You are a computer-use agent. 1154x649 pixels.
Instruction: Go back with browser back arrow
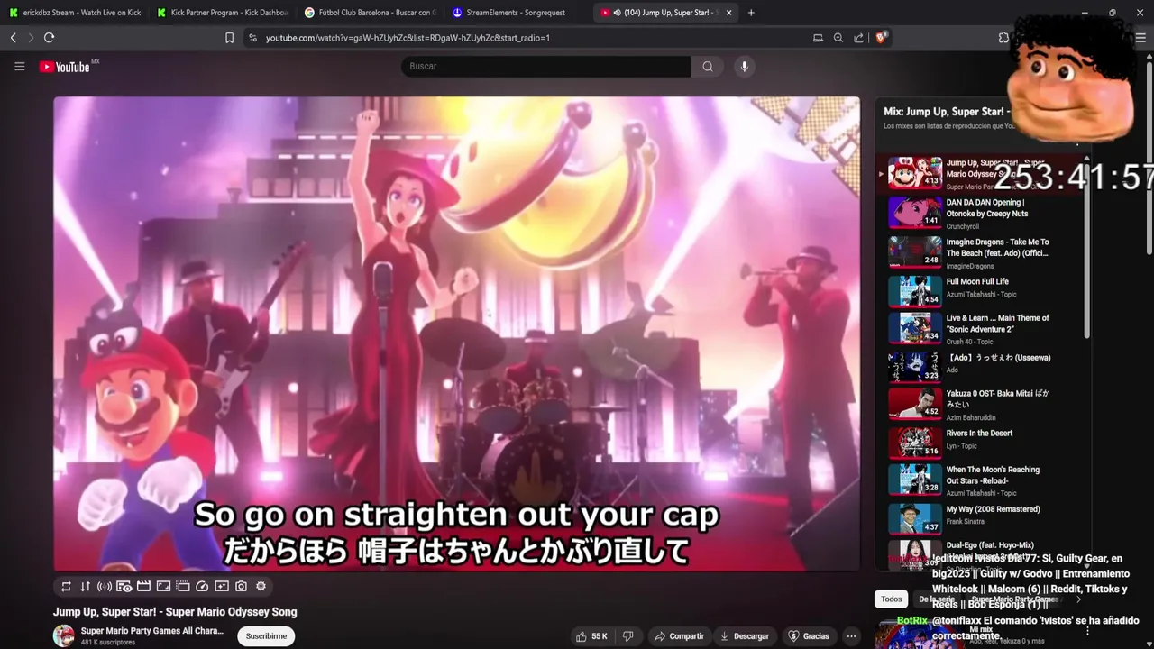click(13, 38)
